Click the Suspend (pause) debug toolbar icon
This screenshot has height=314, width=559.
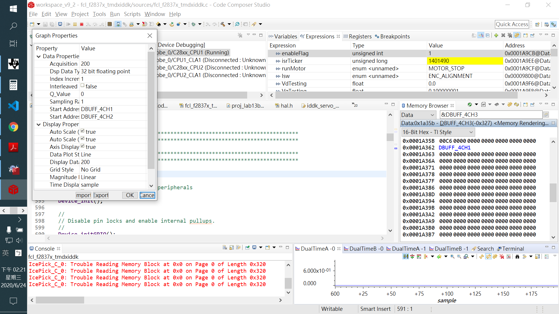coord(75,24)
